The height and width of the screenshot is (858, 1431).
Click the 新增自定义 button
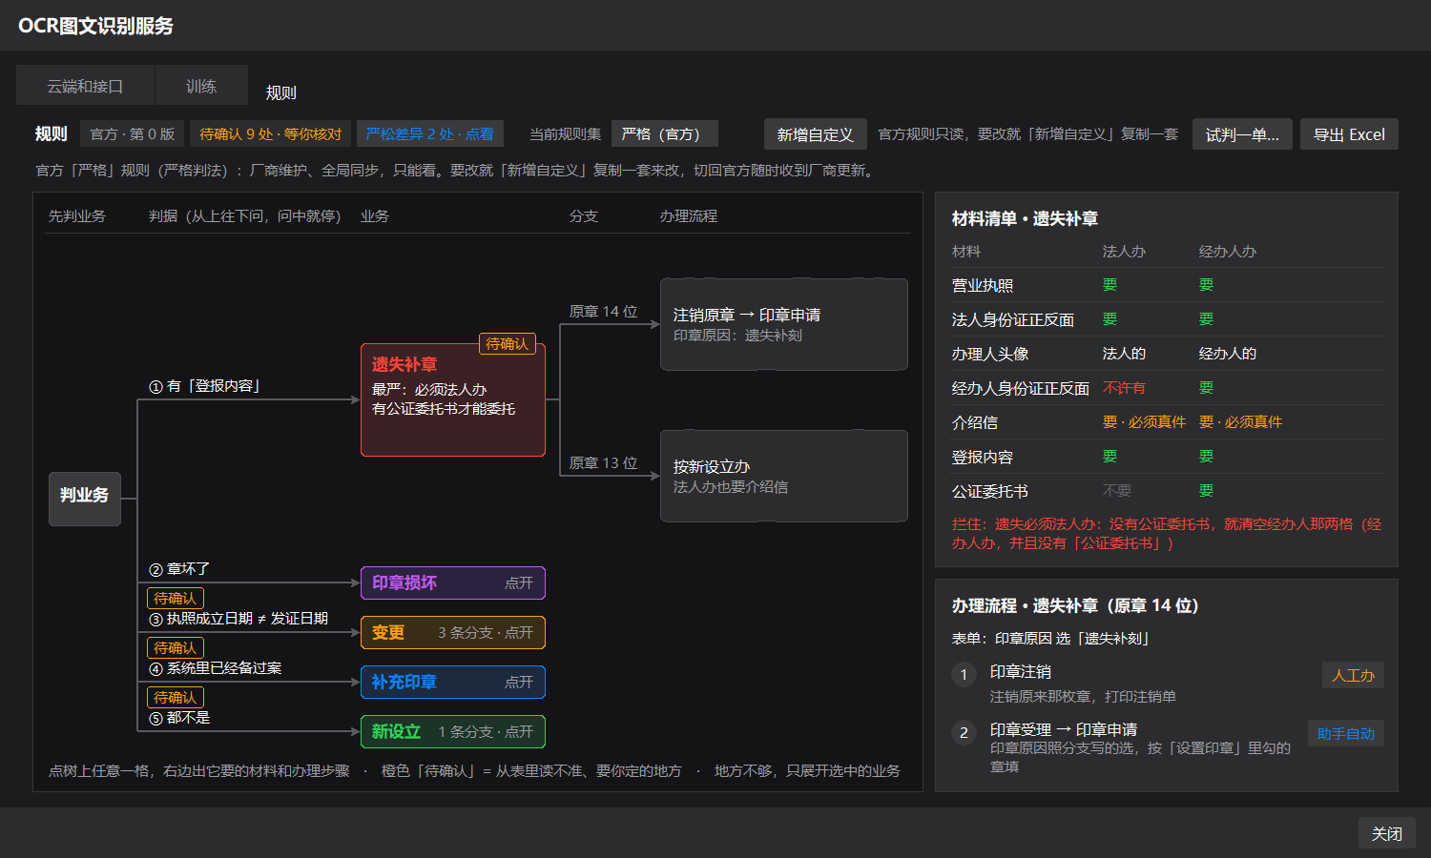coord(815,134)
